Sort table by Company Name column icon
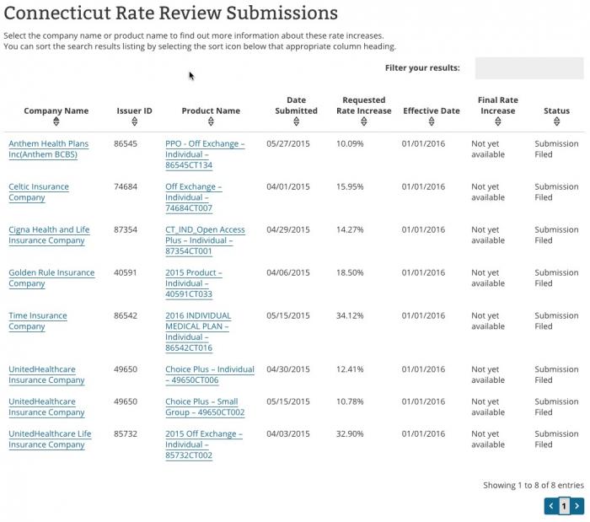The height and width of the screenshot is (522, 590). [x=56, y=122]
